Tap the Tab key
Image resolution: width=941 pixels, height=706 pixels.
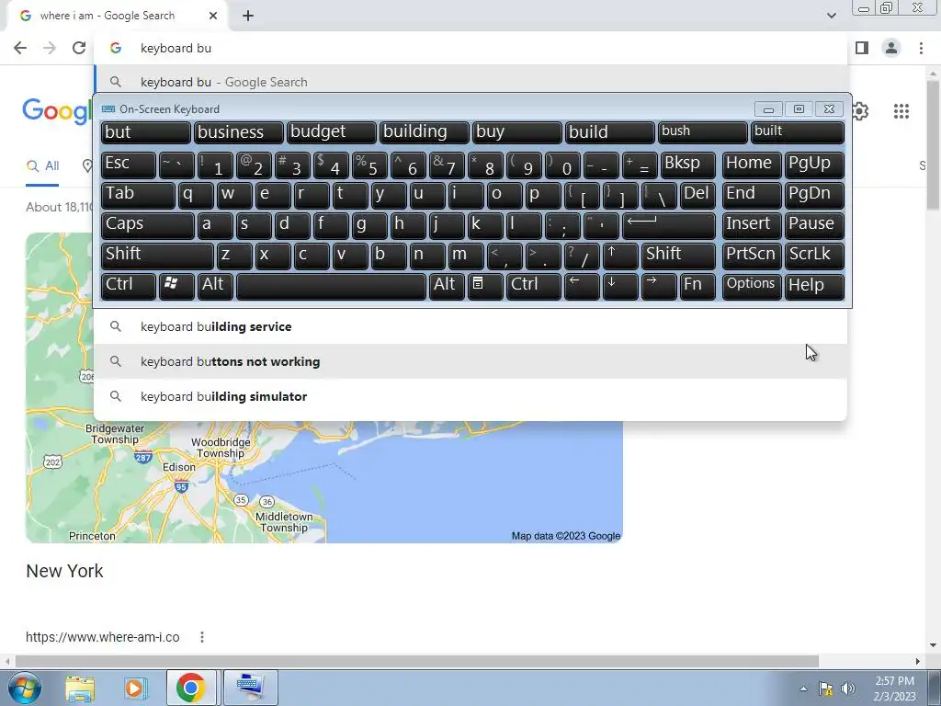[138, 195]
